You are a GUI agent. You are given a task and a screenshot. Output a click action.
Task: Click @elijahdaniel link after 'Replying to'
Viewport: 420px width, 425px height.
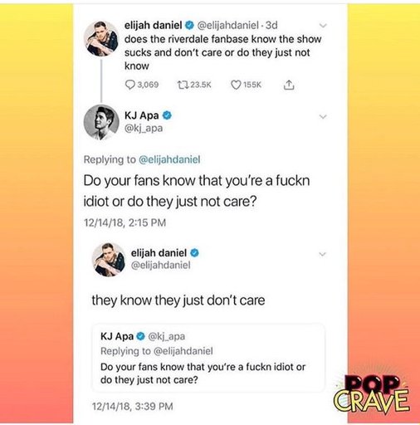click(169, 159)
